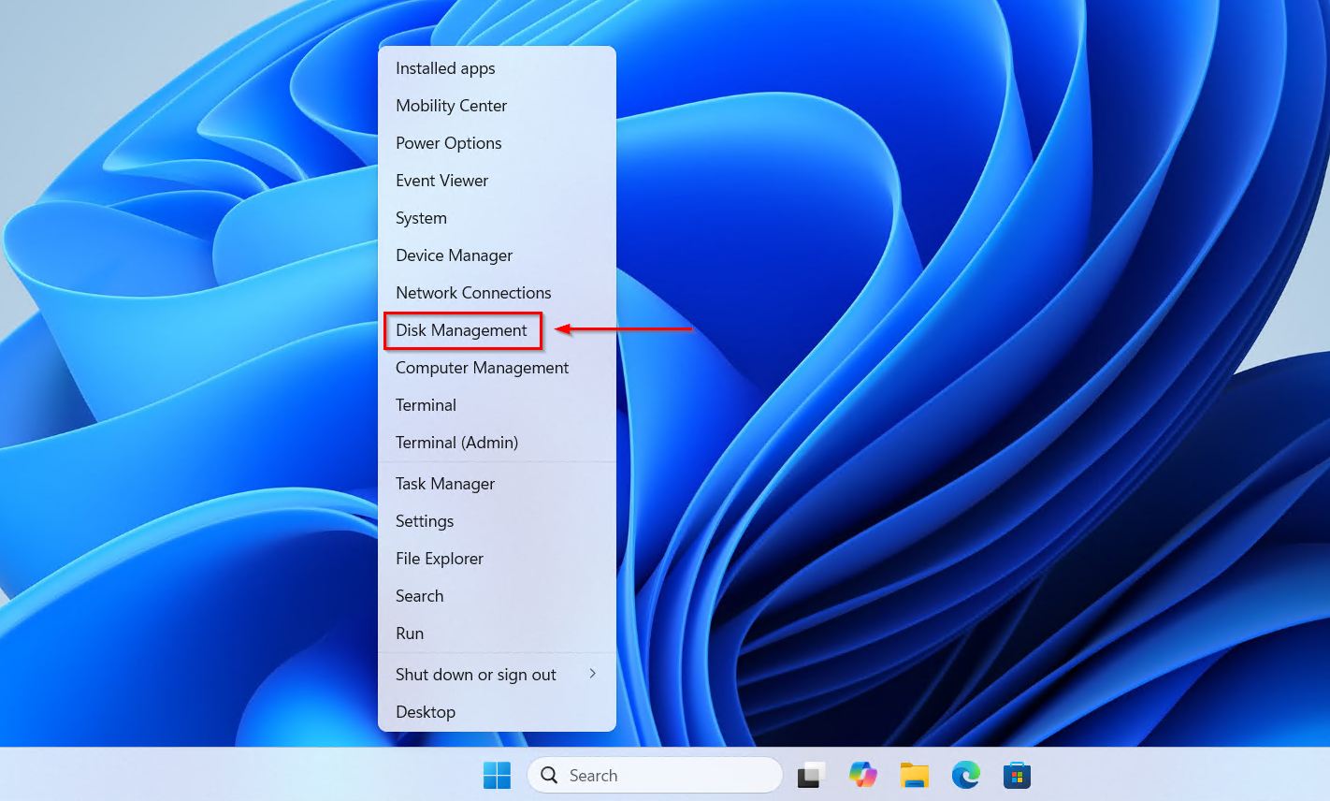Launch the Microsoft Store

pos(1017,775)
